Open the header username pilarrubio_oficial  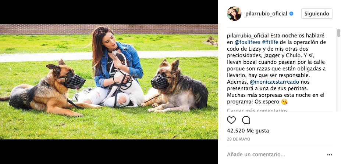pos(266,14)
